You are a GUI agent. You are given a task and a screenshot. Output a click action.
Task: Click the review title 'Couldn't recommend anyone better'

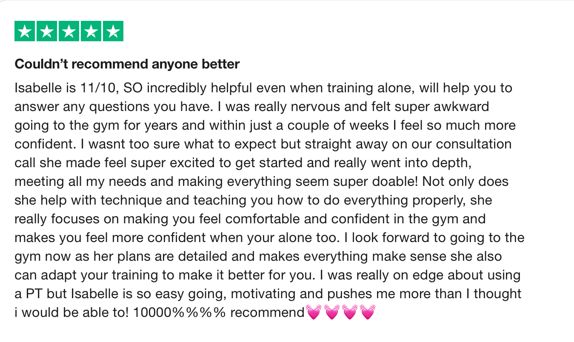point(127,64)
